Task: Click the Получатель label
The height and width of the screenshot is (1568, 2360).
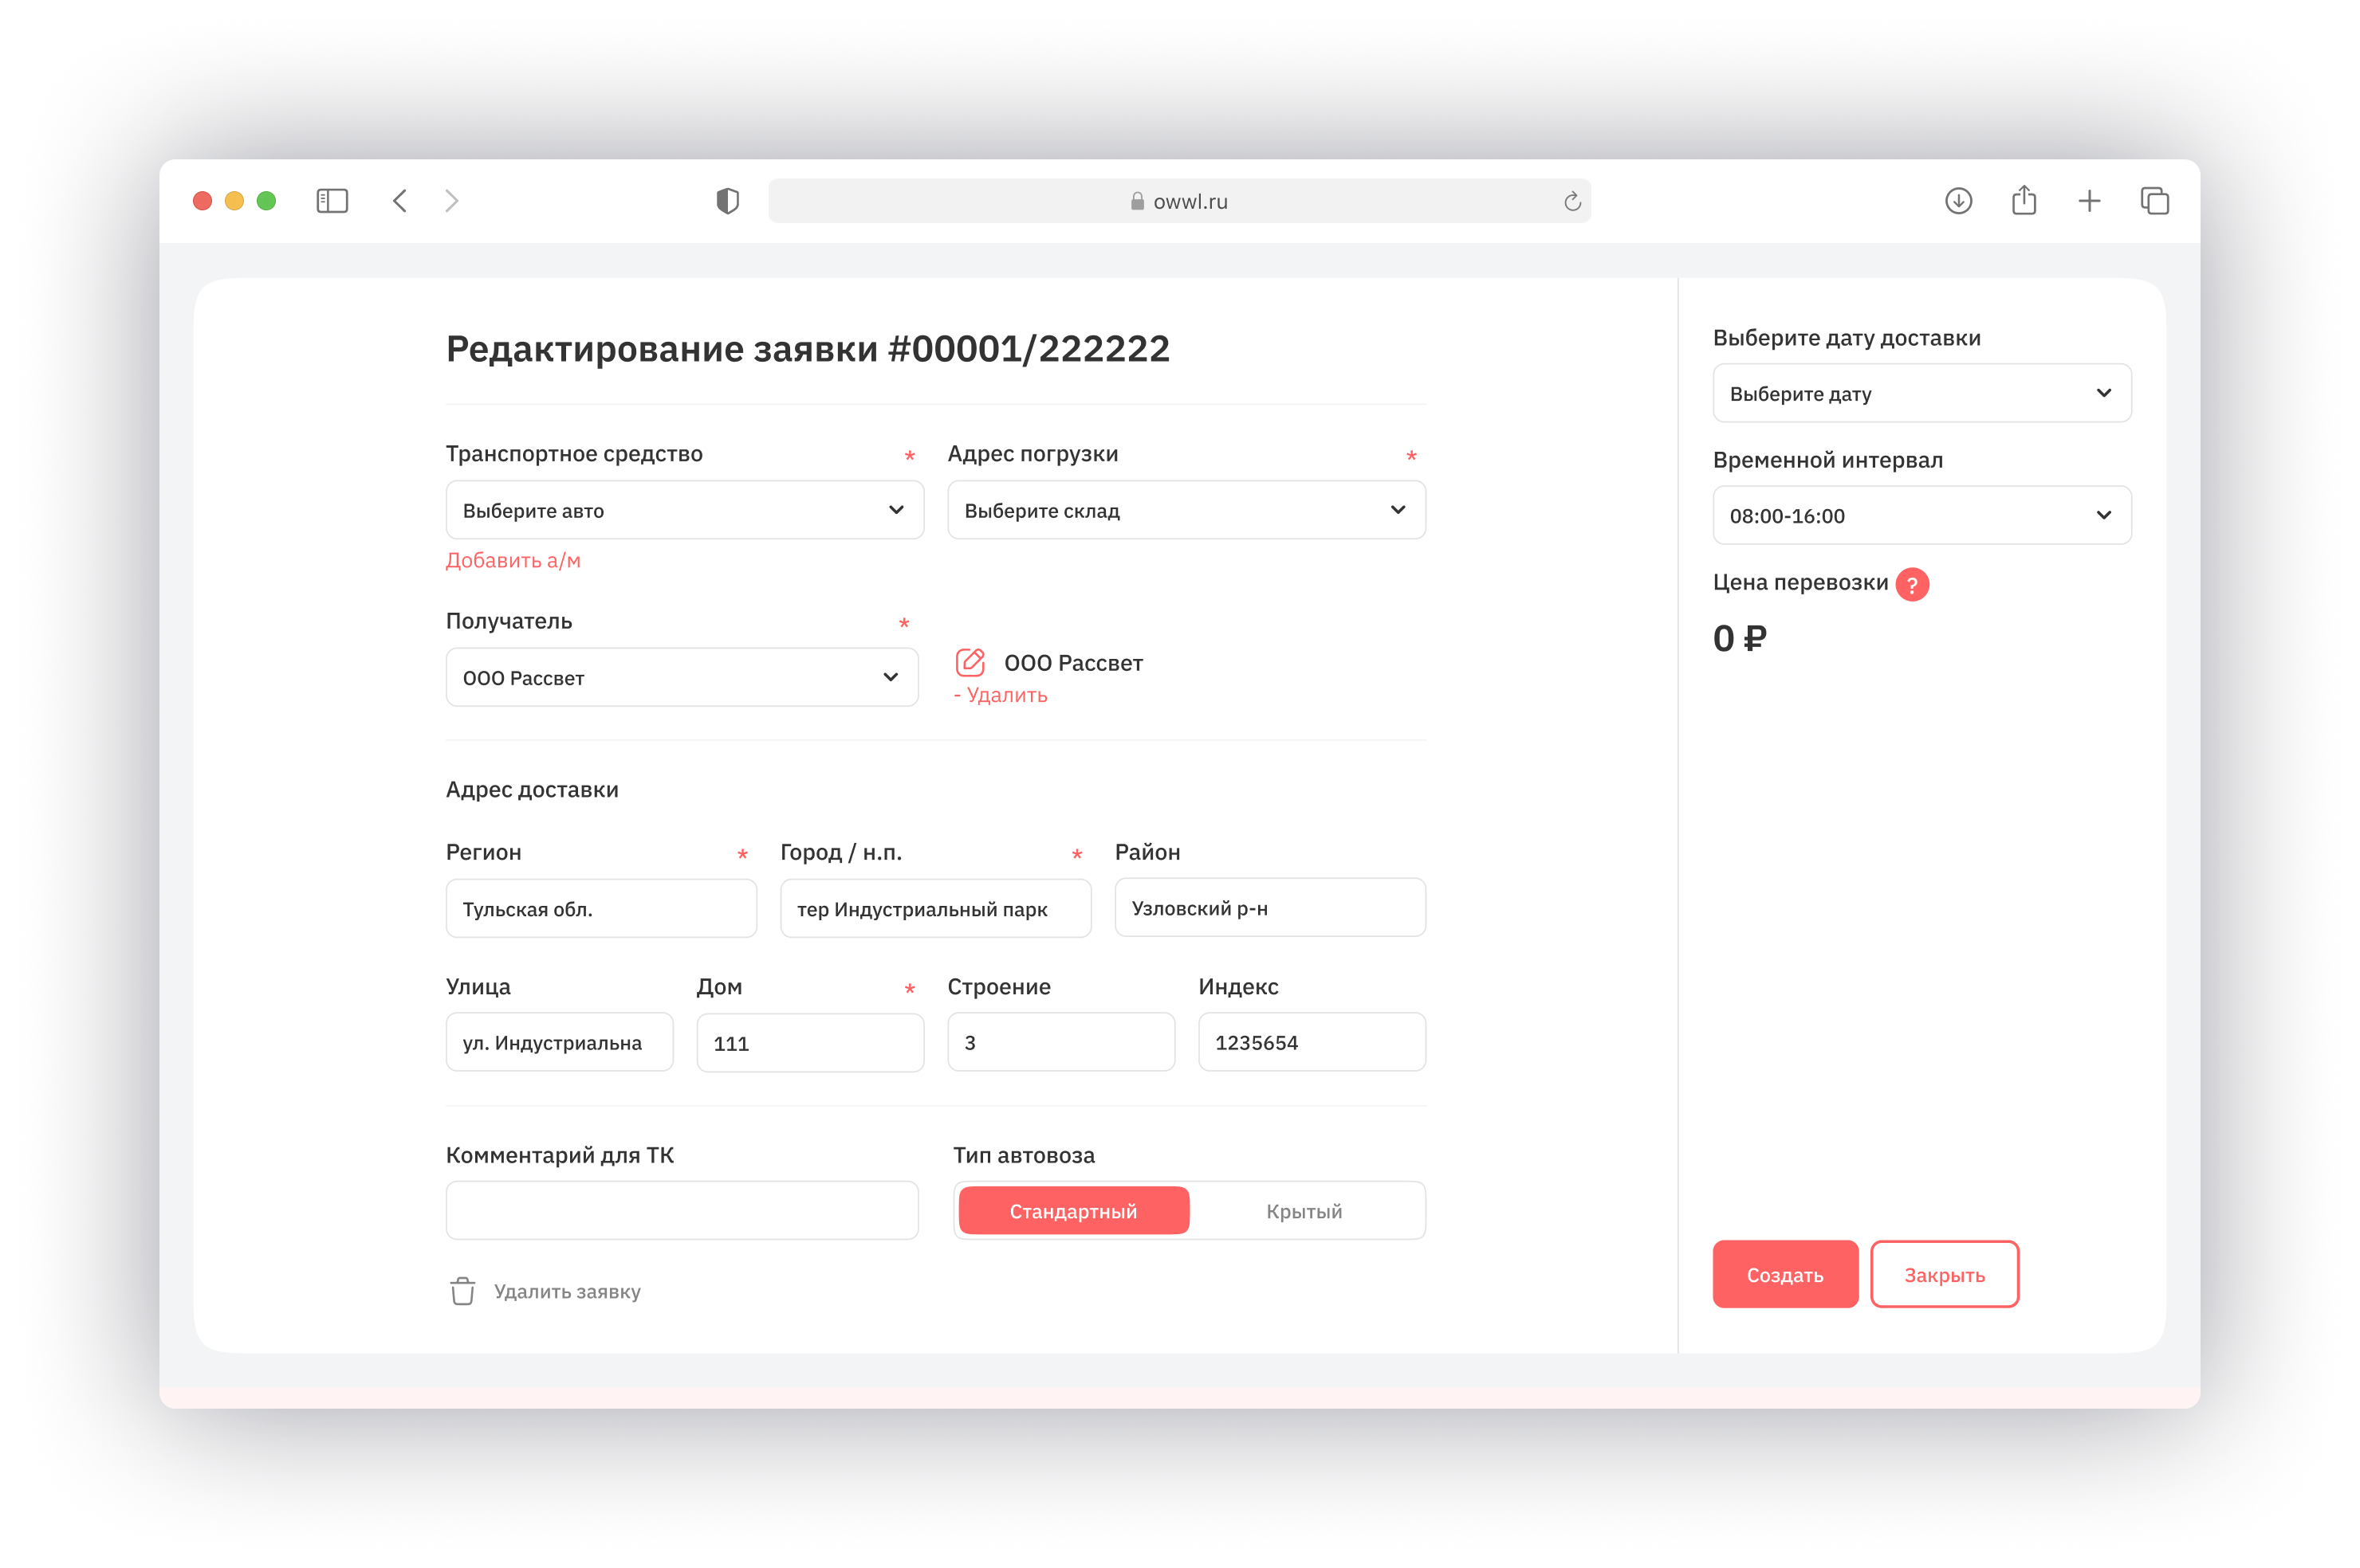Action: pos(508,621)
